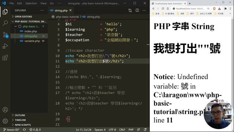Go back in the browser window
Viewport: 234px width, 132px height.
click(153, 9)
